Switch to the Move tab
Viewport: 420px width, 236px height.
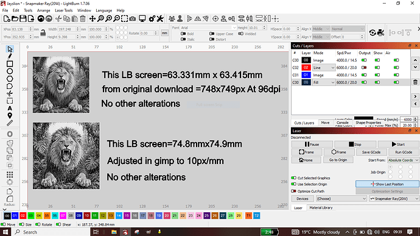(x=325, y=123)
